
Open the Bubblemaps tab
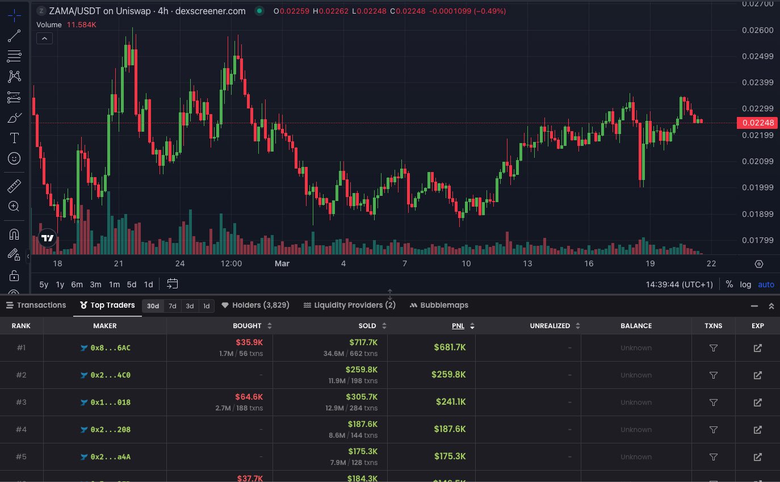pyautogui.click(x=439, y=305)
